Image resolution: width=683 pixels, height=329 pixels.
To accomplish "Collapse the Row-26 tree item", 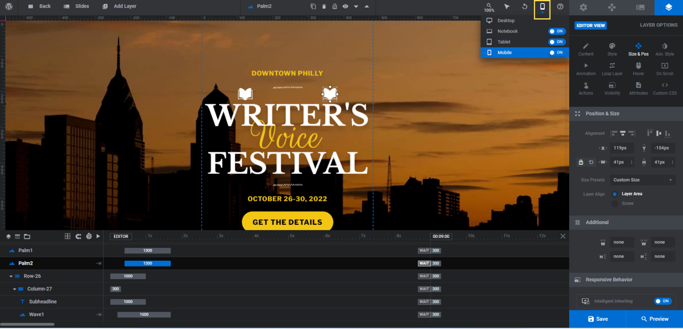I will click(x=11, y=276).
